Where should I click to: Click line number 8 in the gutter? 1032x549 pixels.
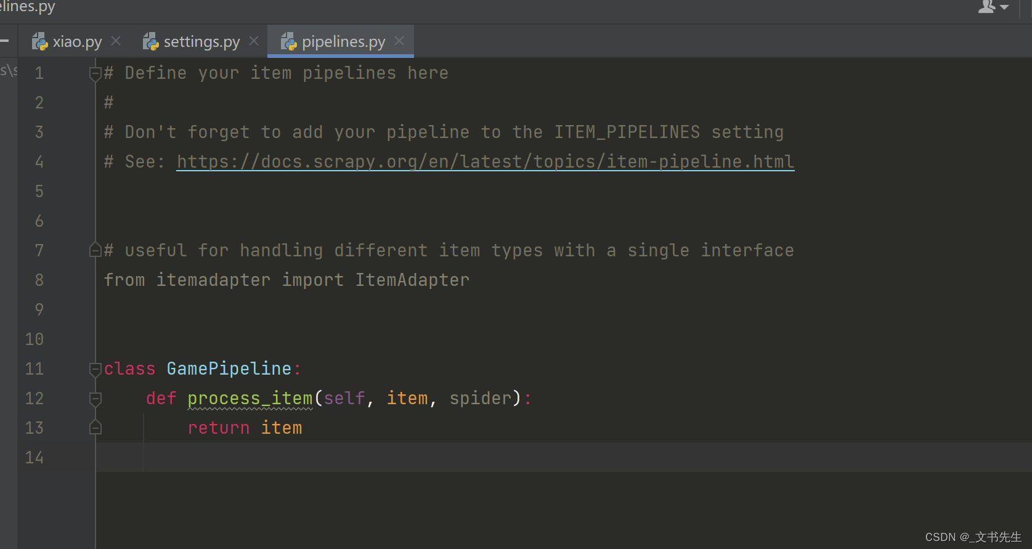point(39,280)
